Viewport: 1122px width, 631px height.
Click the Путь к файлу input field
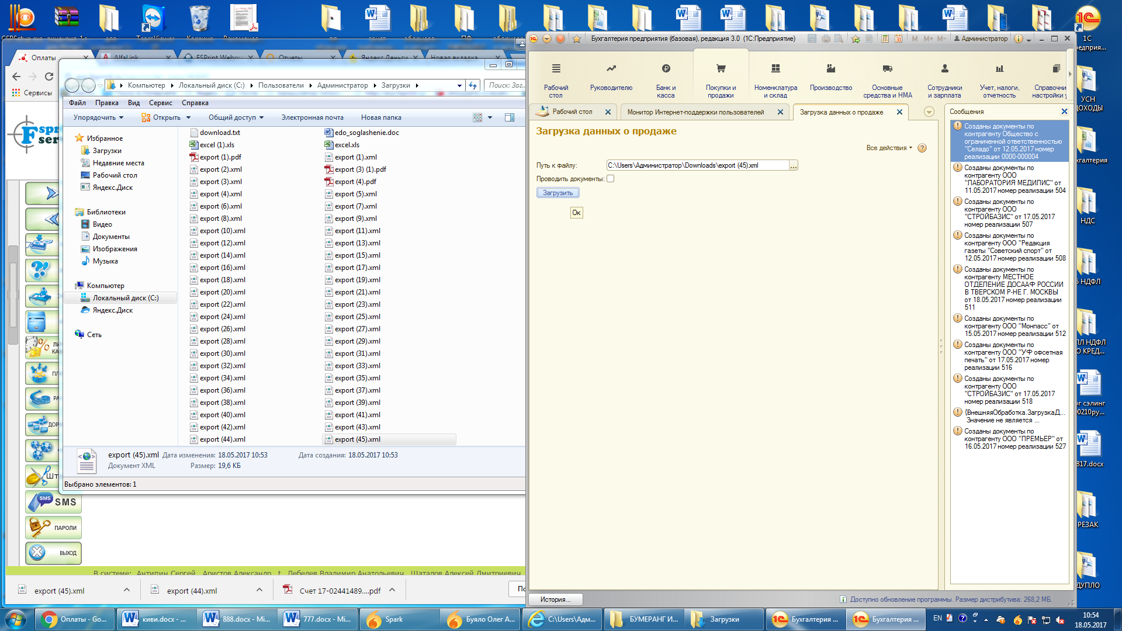coord(697,165)
